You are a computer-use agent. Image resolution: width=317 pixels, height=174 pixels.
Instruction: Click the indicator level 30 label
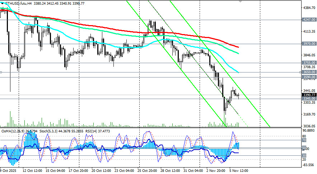(304, 155)
